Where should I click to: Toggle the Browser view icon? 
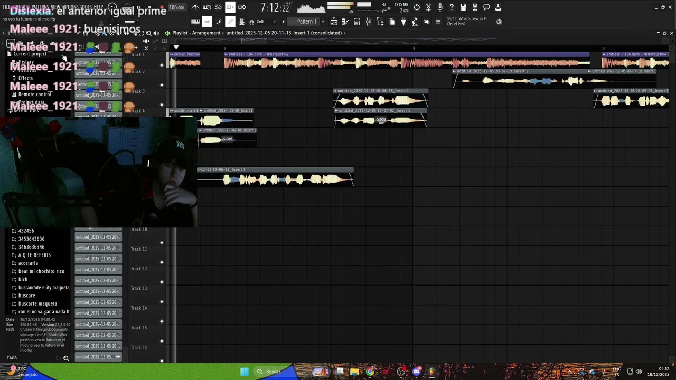[x=380, y=22]
